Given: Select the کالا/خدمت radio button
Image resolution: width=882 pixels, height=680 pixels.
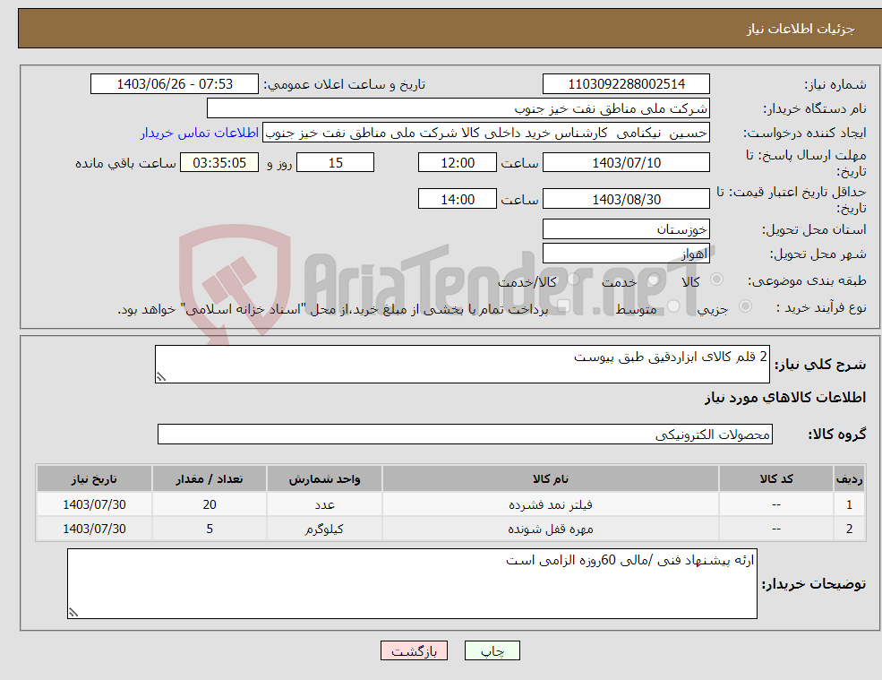Looking at the screenshot, I should [x=572, y=280].
